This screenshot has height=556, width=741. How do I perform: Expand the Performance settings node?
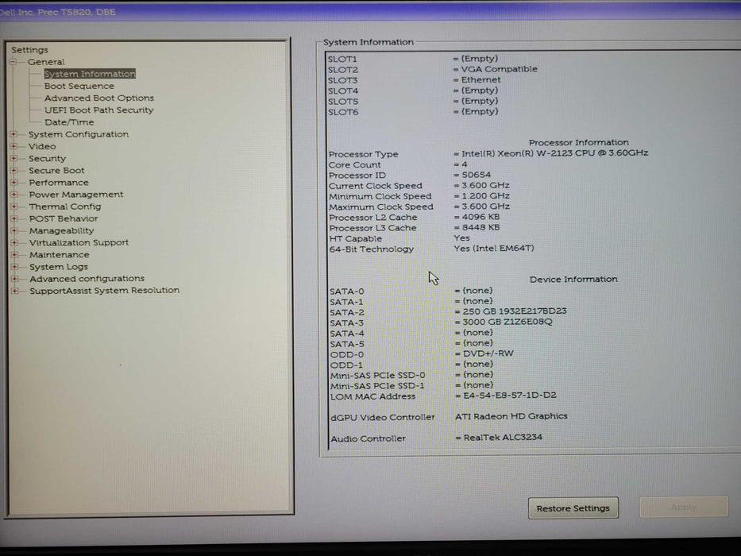point(14,182)
